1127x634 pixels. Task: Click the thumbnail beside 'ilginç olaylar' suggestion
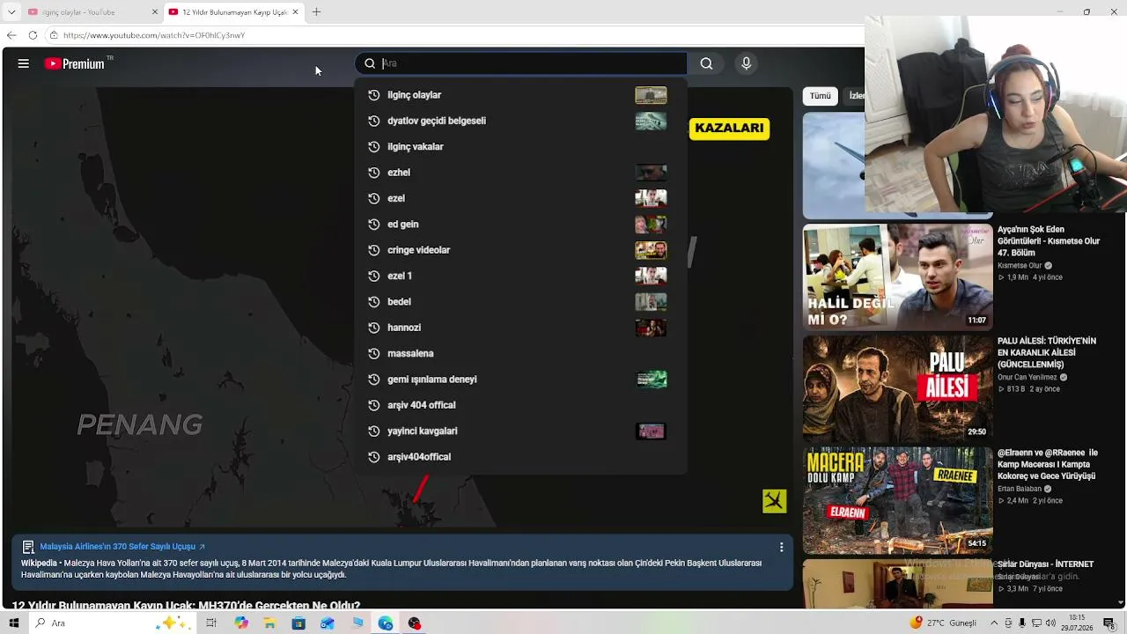click(x=651, y=95)
